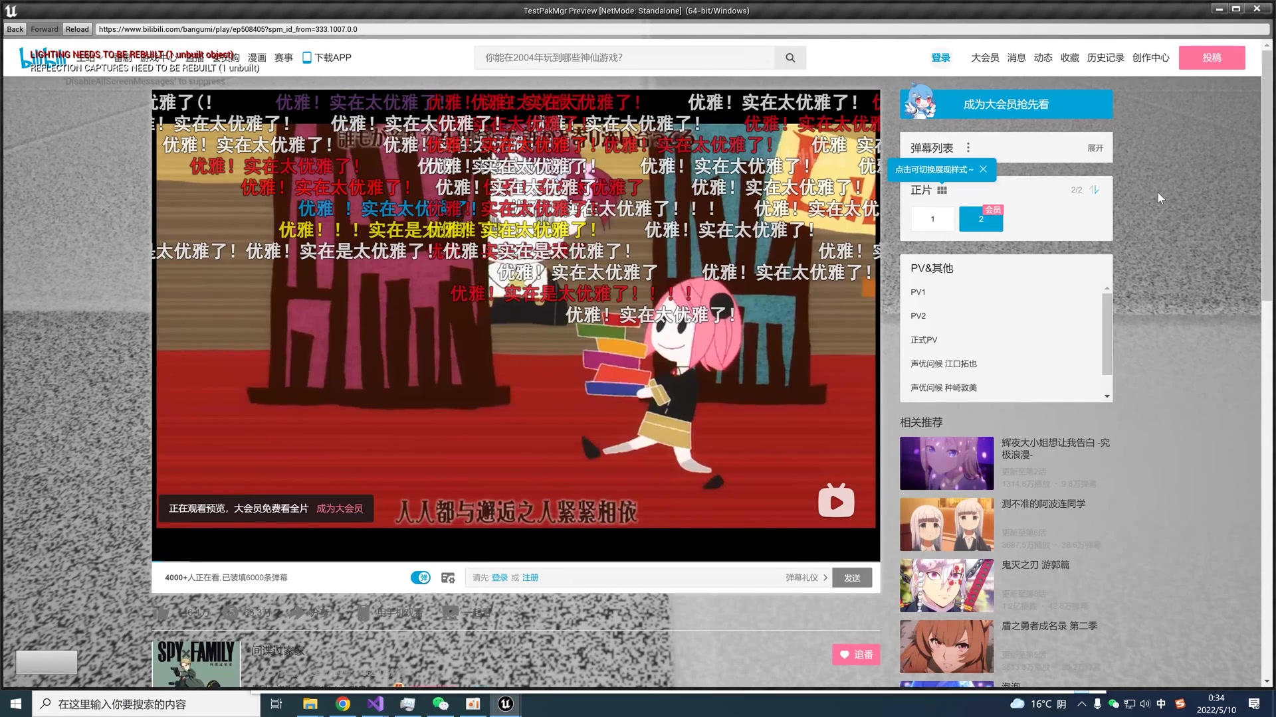
Task: Toggle danmaku display switch off
Action: [x=420, y=578]
